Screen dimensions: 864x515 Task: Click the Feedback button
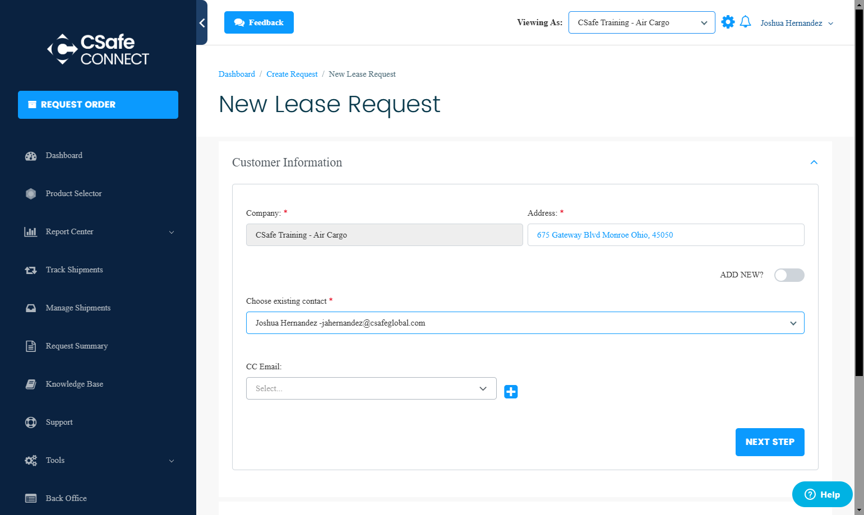tap(259, 22)
